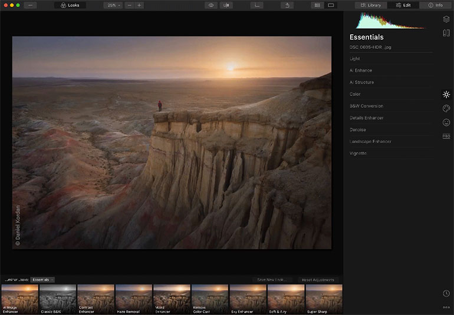
Task: Open the Essentials looks collection dropdown
Action: [42, 280]
